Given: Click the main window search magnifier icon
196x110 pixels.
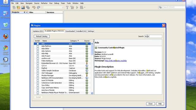Looking at the screenshot, I should coord(160,7).
